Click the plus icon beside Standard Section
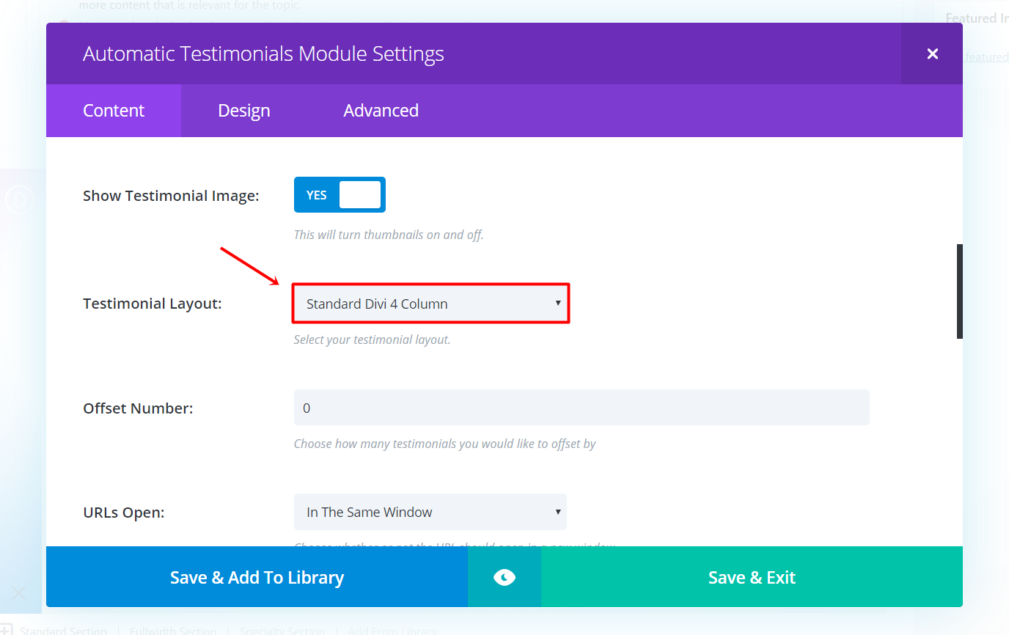This screenshot has height=635, width=1009. point(6,630)
